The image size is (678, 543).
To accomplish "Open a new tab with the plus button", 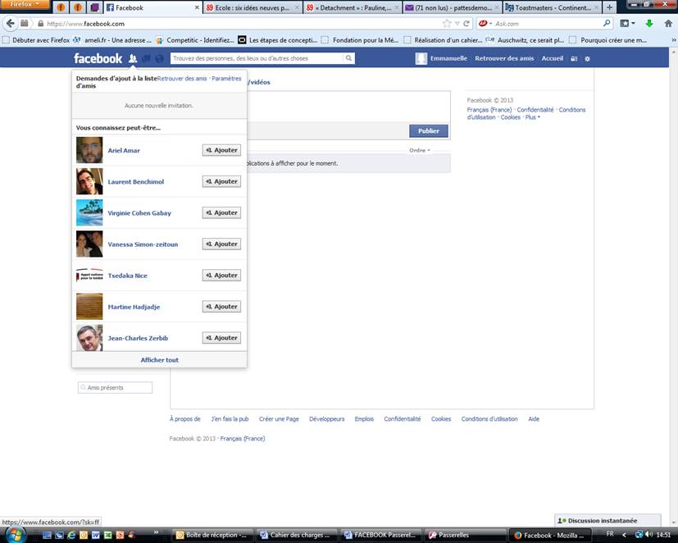I will [x=609, y=7].
